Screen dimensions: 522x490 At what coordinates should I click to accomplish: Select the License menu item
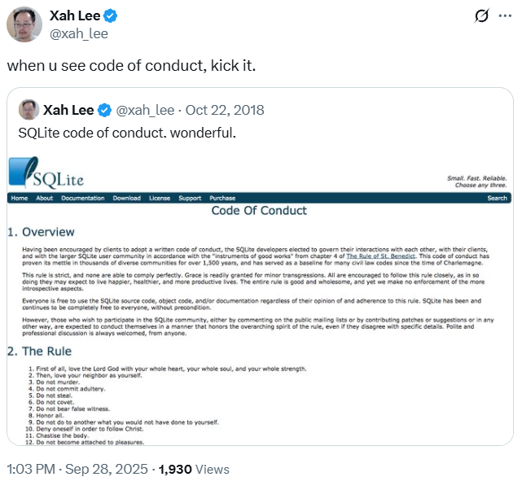[x=160, y=198]
